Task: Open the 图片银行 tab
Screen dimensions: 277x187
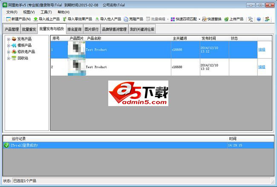Action: point(92,29)
